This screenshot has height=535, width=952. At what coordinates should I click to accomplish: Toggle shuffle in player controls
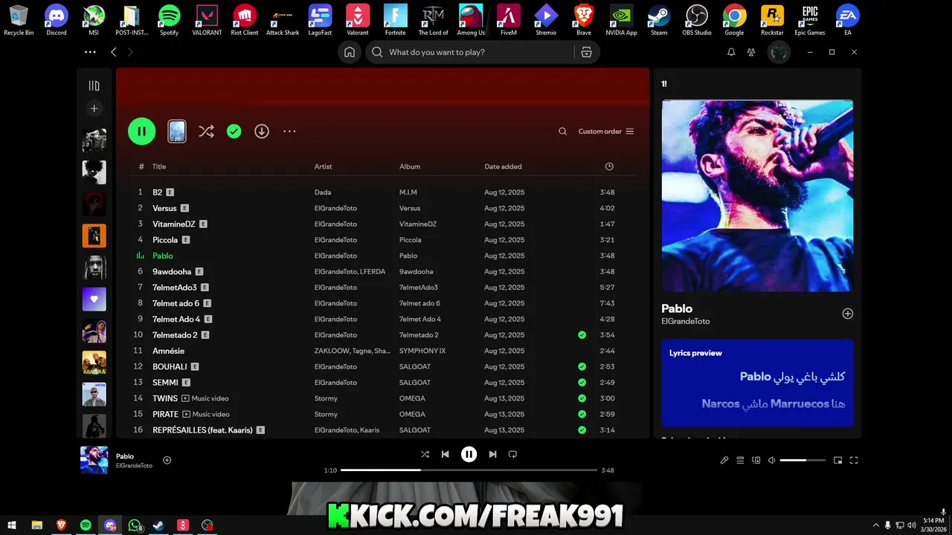click(x=425, y=454)
